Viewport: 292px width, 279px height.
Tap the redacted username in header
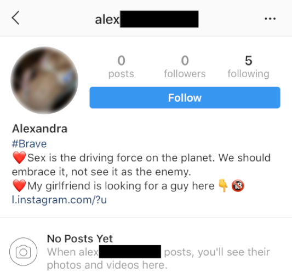147,19
